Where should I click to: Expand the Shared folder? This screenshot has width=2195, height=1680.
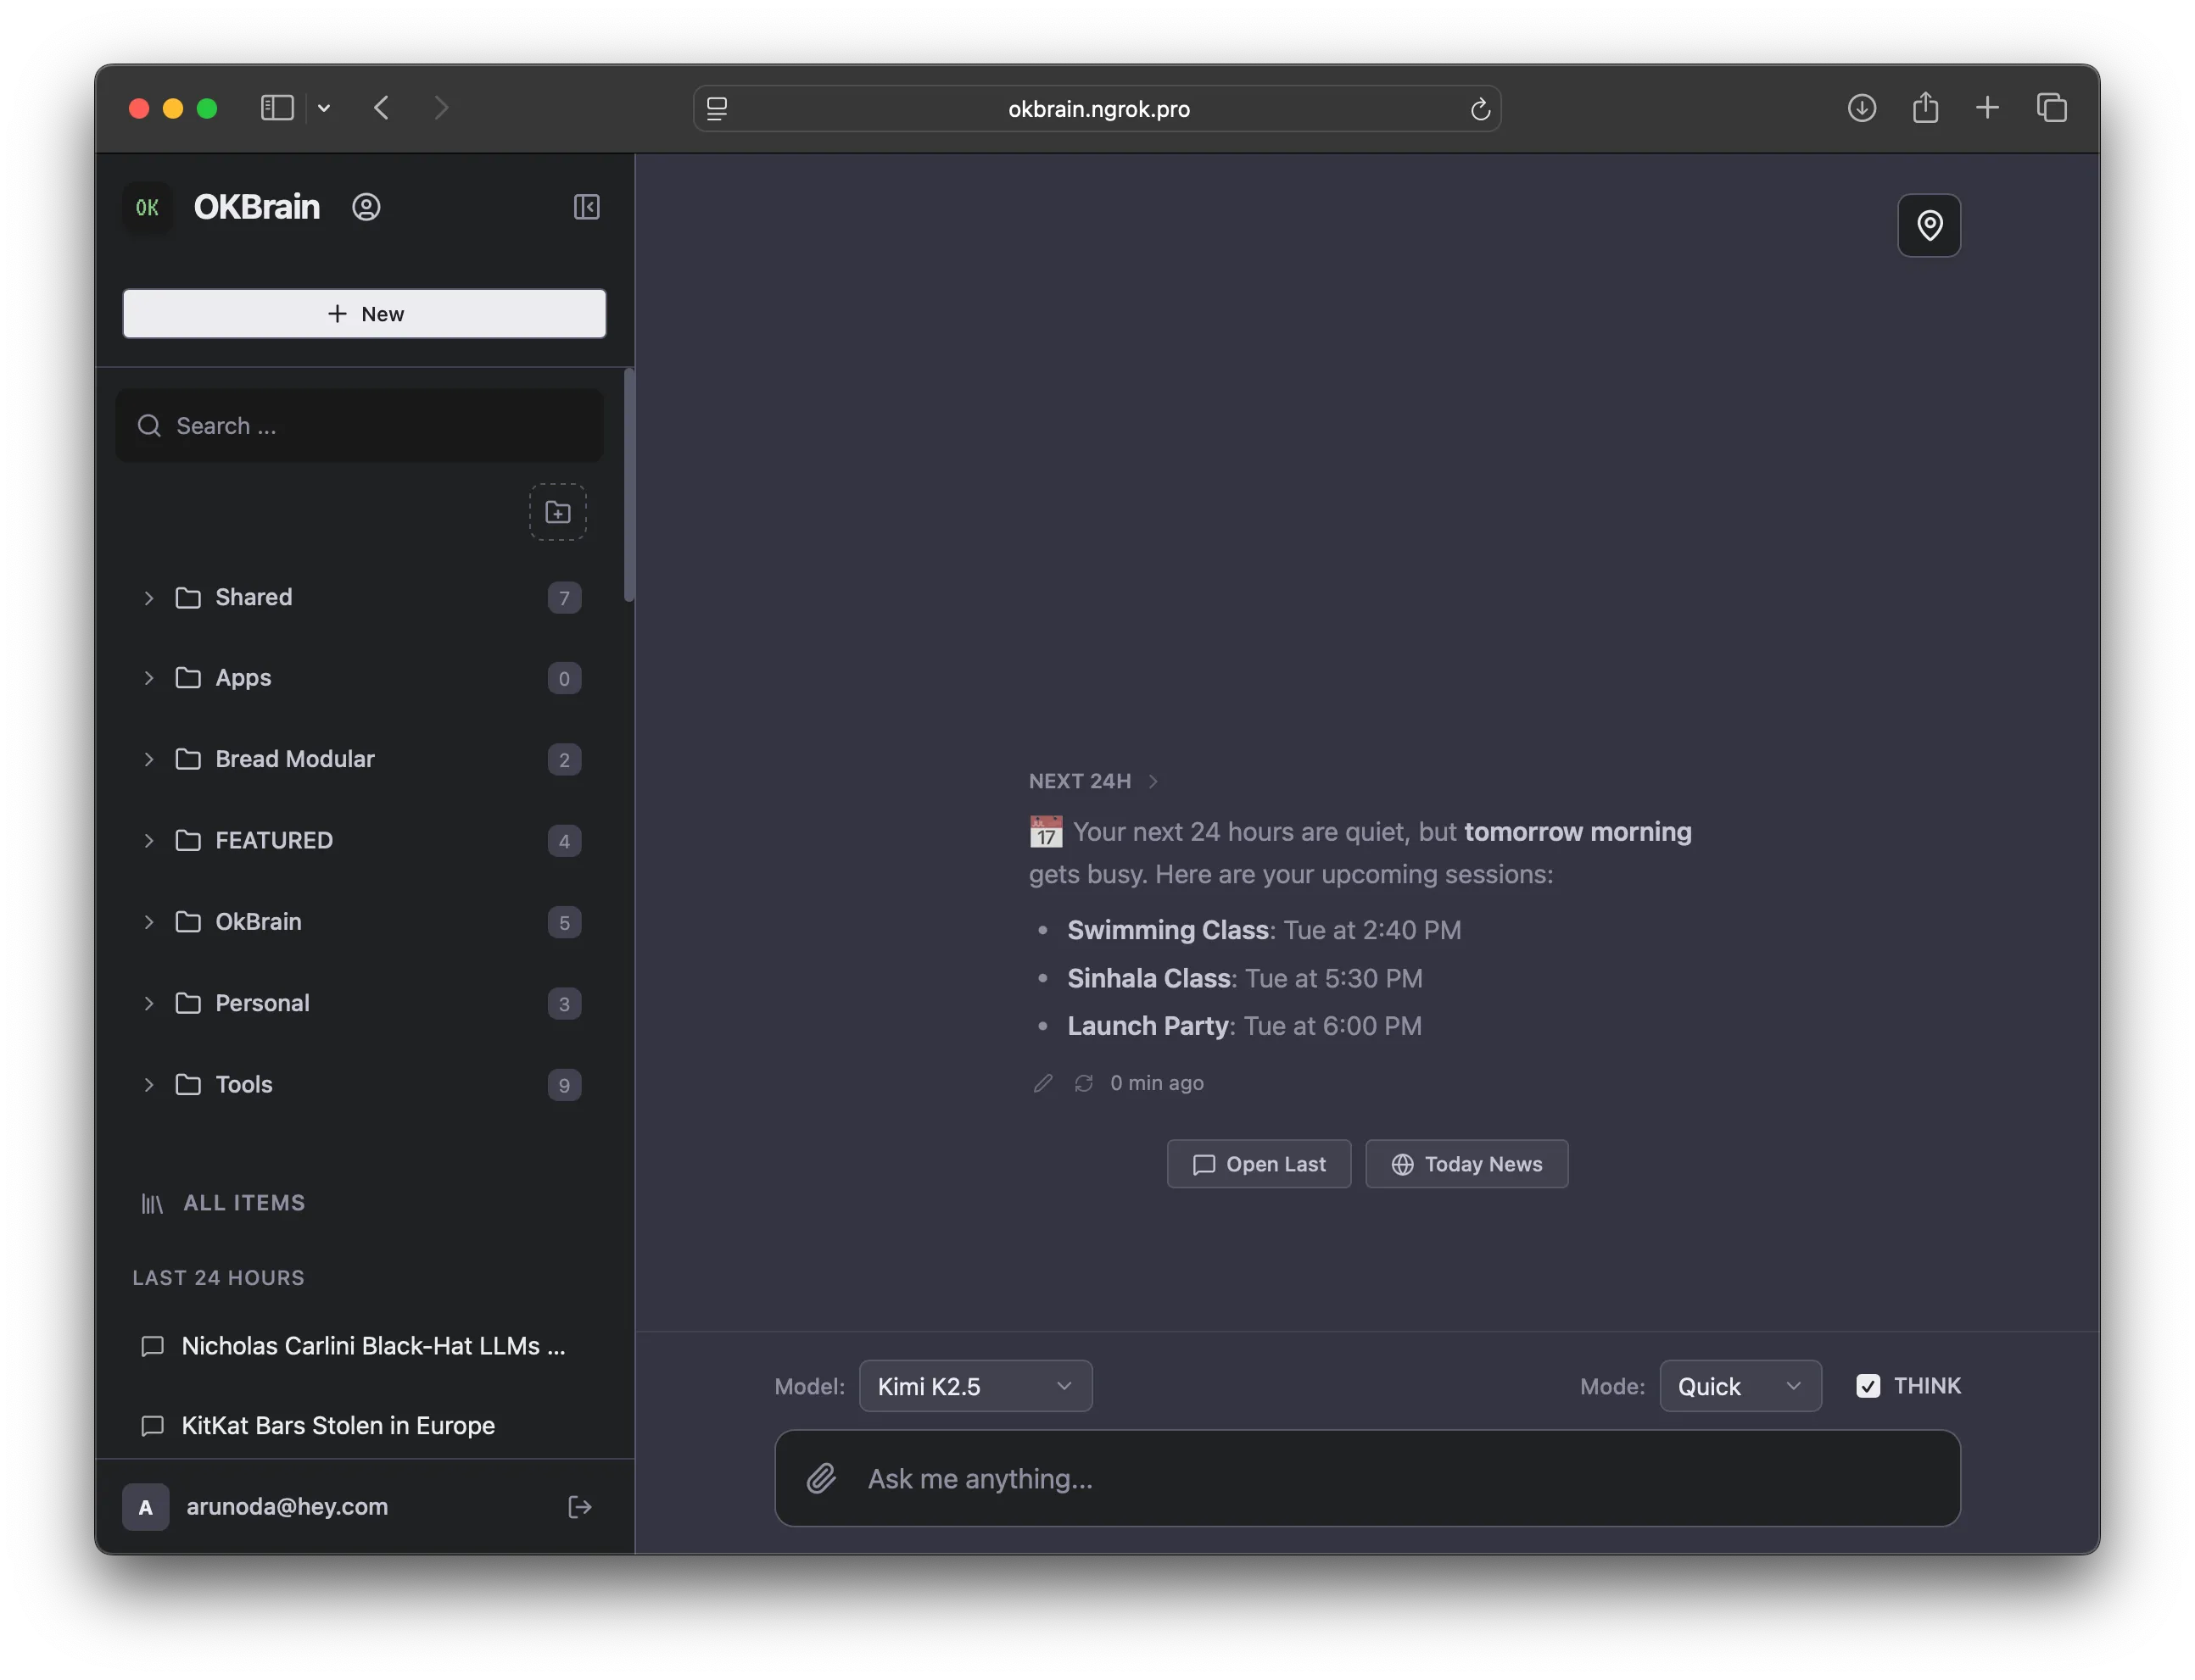pyautogui.click(x=148, y=598)
